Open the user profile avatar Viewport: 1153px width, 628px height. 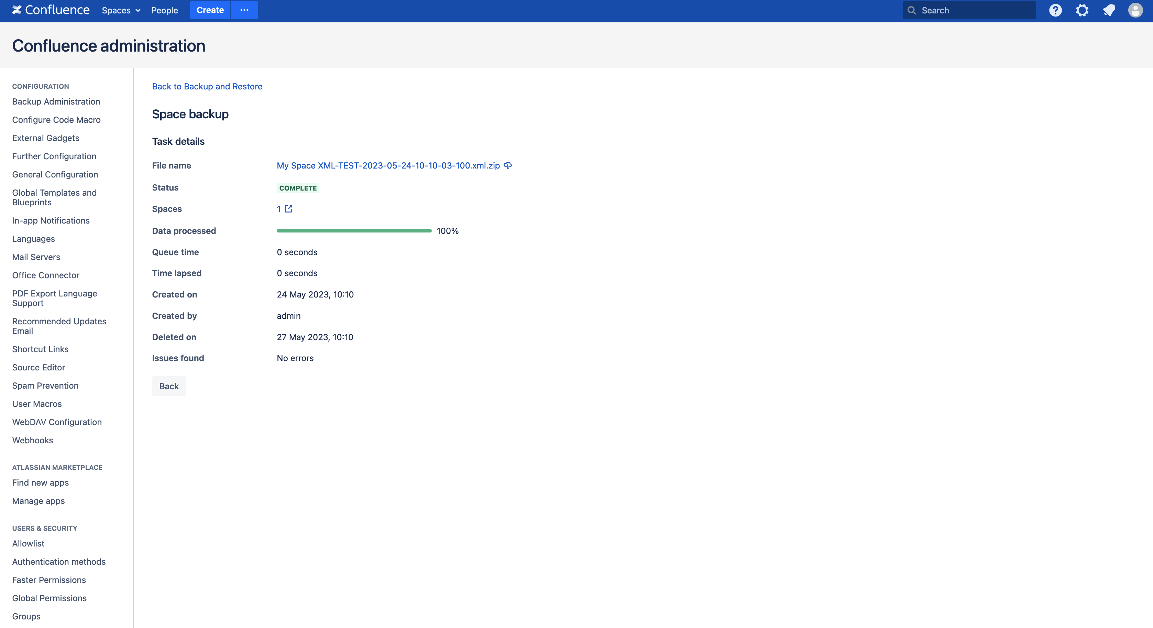click(1135, 10)
